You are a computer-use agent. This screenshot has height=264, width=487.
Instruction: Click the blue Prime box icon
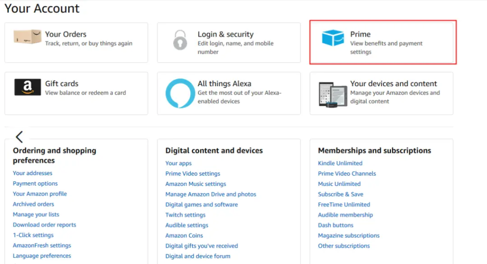333,38
